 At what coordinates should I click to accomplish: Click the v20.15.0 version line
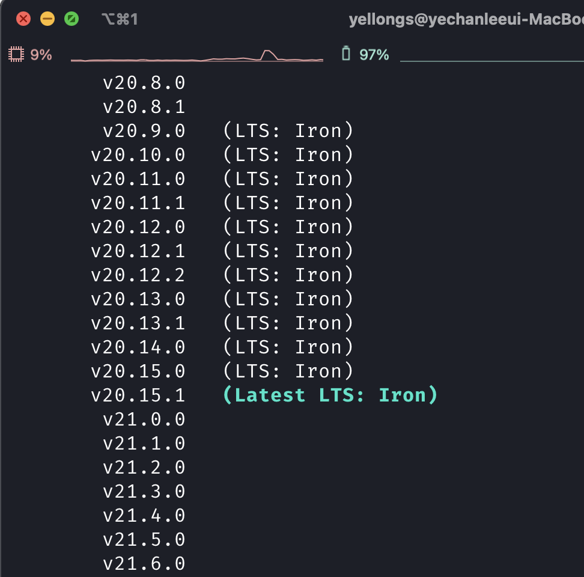tap(138, 371)
